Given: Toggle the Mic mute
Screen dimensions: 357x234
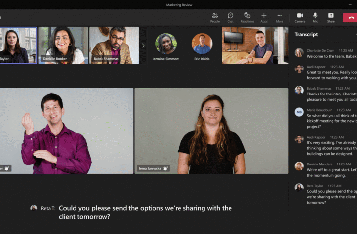Looking at the screenshot, I should pos(315,18).
